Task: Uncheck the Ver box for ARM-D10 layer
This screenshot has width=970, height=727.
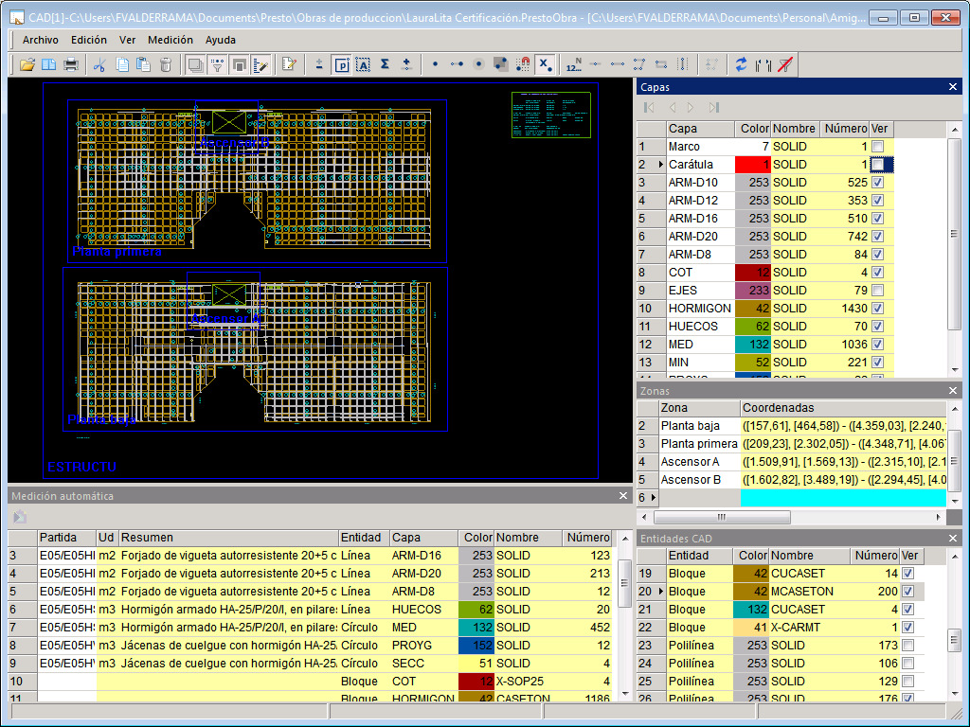Action: [877, 183]
